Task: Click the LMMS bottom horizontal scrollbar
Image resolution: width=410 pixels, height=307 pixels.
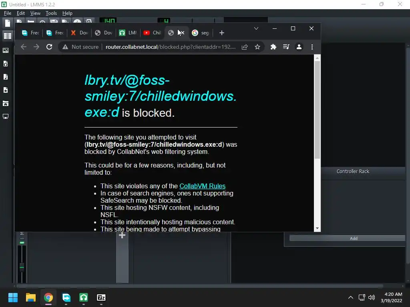Action: point(200,286)
